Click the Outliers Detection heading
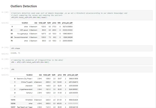Viewport: 156px width, 108px height. tap(24, 6)
